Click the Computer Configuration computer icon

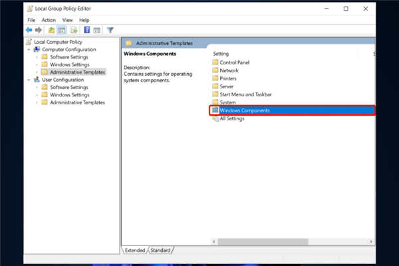coord(37,49)
